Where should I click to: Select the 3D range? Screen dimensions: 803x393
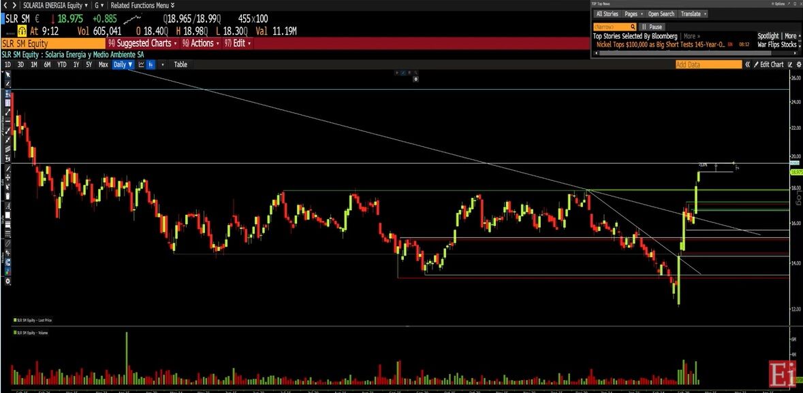coord(20,65)
